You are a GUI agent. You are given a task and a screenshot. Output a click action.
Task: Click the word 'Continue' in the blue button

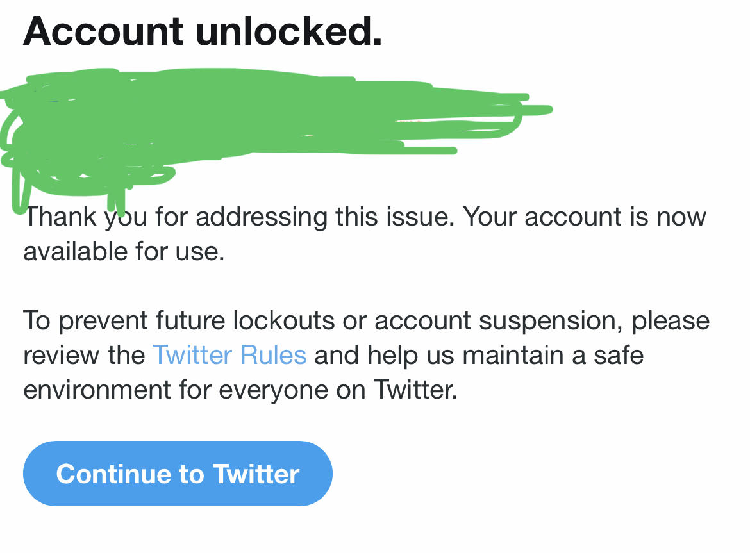pyautogui.click(x=113, y=474)
